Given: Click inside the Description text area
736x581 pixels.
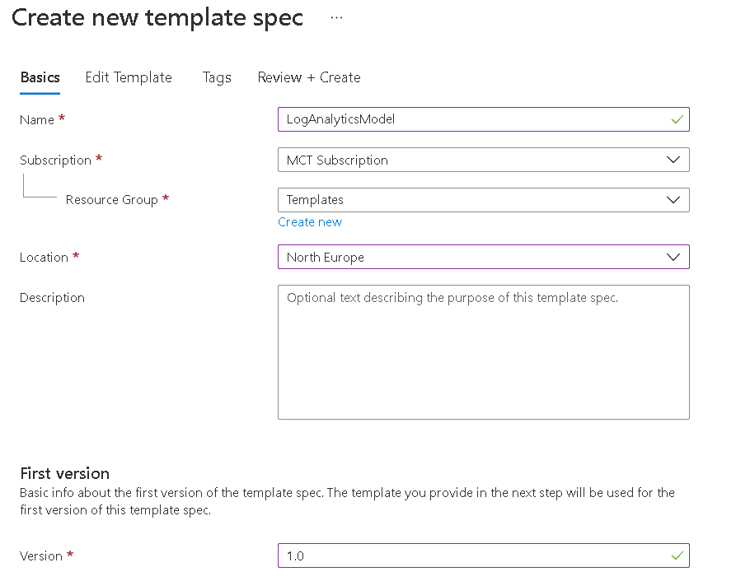Looking at the screenshot, I should coord(484,352).
